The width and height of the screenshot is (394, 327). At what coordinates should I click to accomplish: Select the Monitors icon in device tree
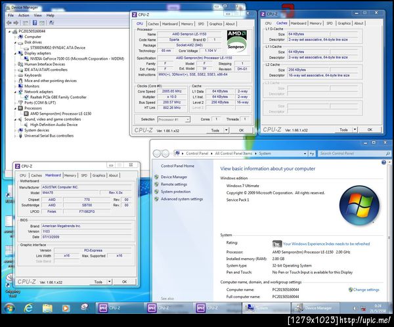[x=20, y=86]
